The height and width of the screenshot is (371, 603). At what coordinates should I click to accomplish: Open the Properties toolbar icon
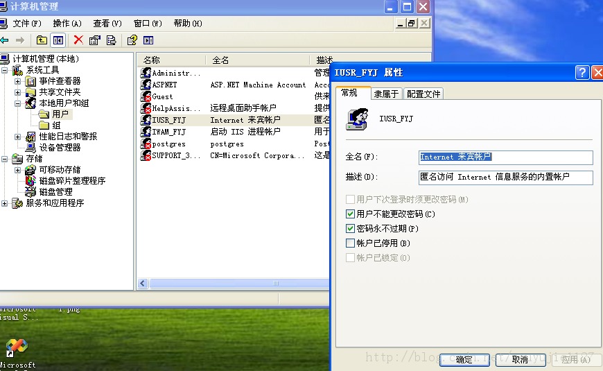[95, 40]
